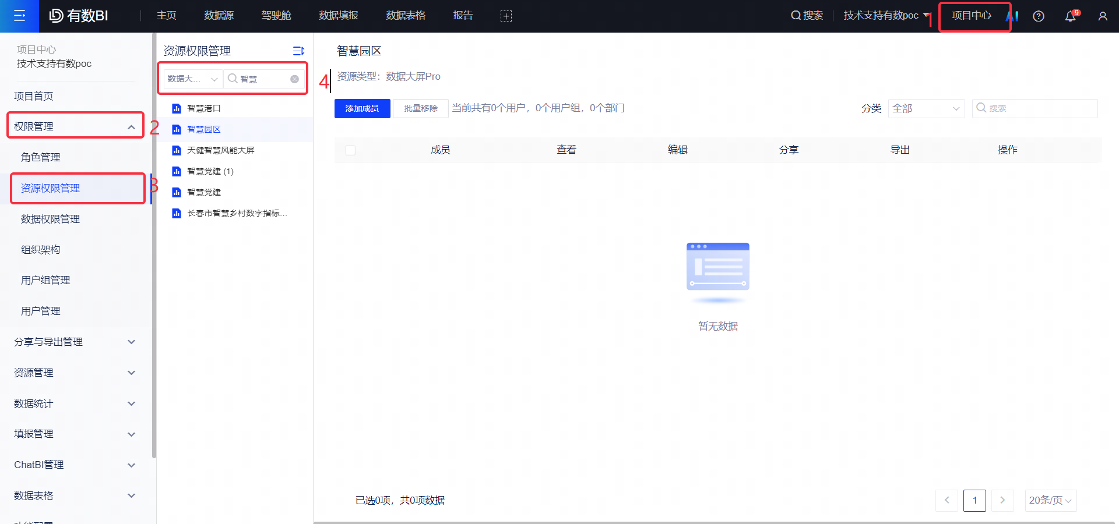The height and width of the screenshot is (524, 1119).
Task: Click the data screen icon in top navigation
Action: (x=506, y=16)
